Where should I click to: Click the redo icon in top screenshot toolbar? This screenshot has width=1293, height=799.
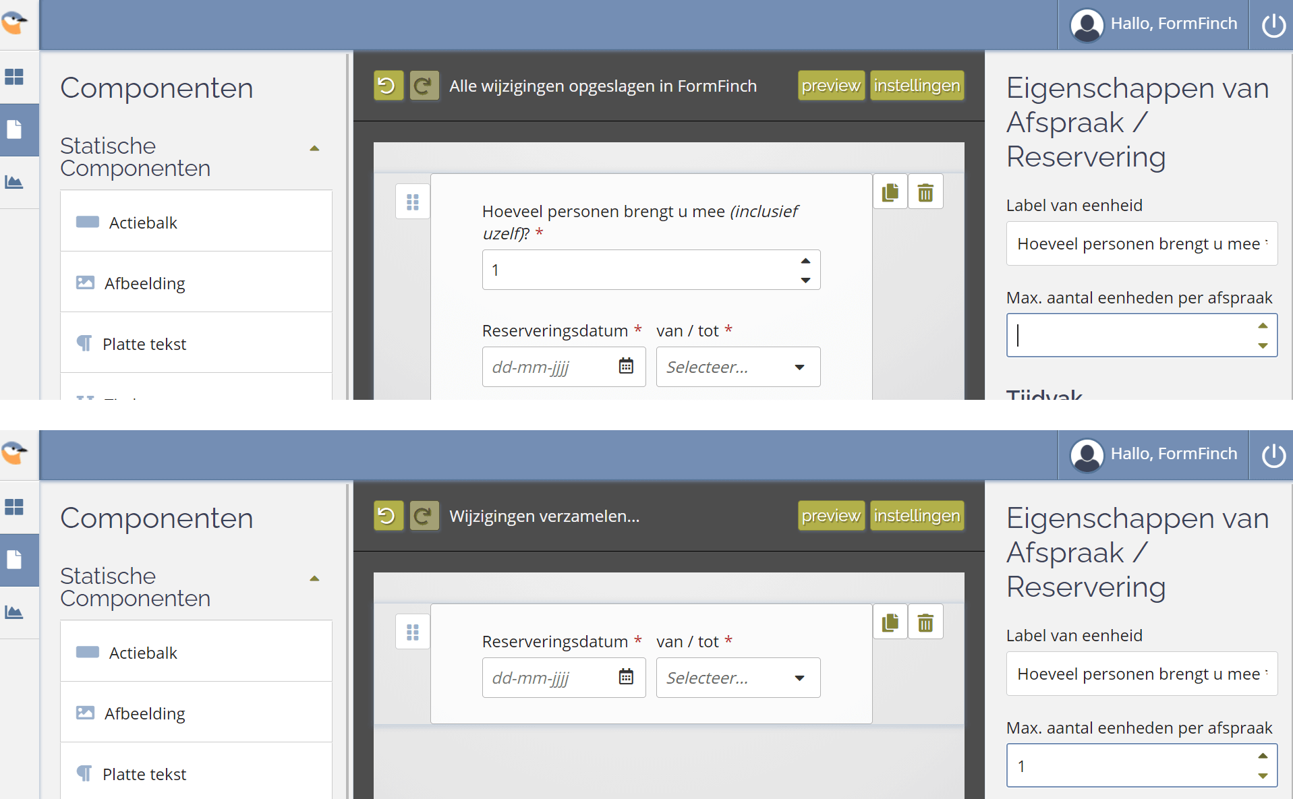click(x=424, y=86)
